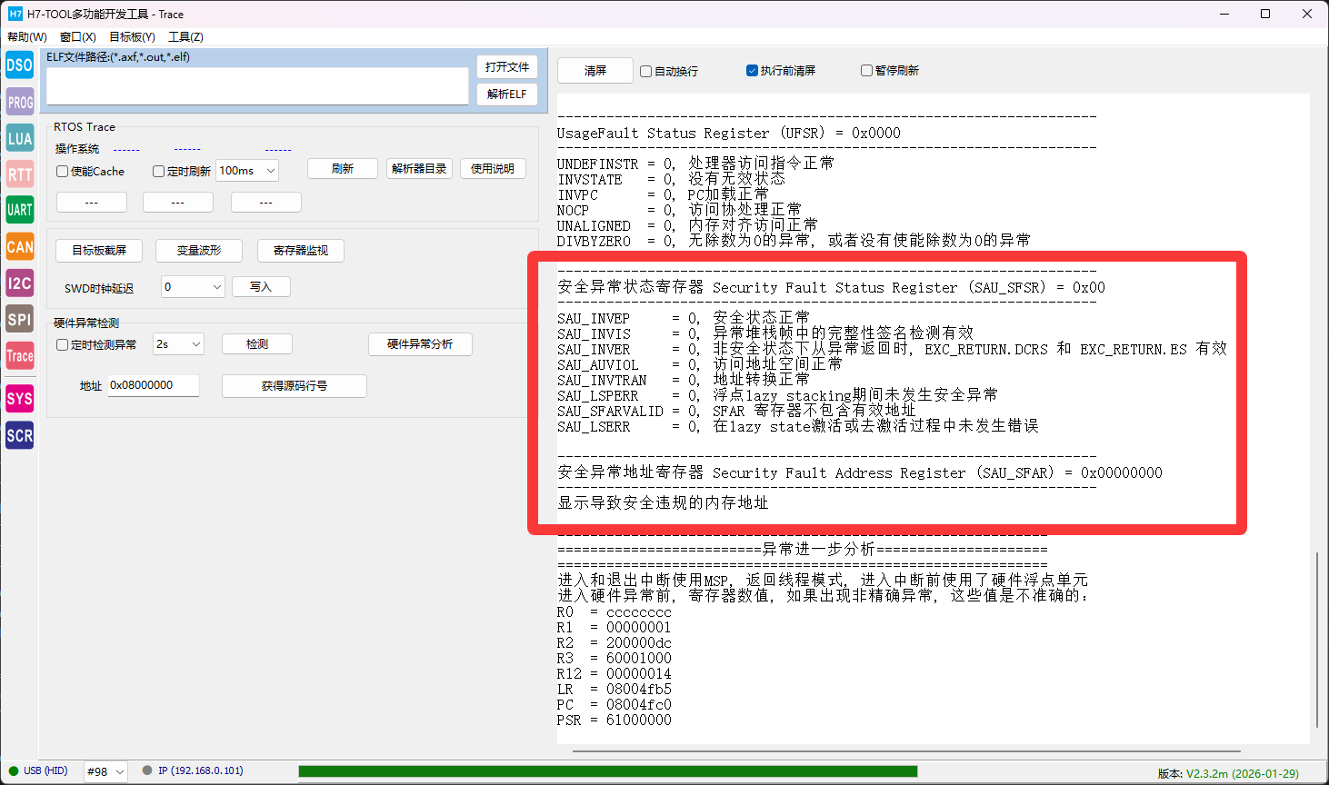The width and height of the screenshot is (1329, 785).
Task: Click the output vertical scrollbar thumb
Action: click(x=1316, y=640)
